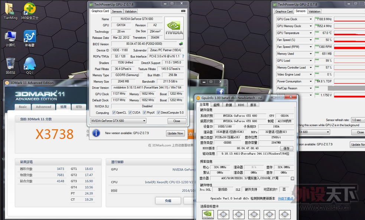The image size is (365, 220).
Task: Click the 版本 tab in GpuInfo
Action: (253, 105)
